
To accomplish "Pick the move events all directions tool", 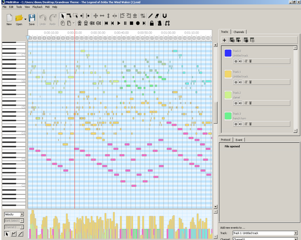I will [95, 15].
